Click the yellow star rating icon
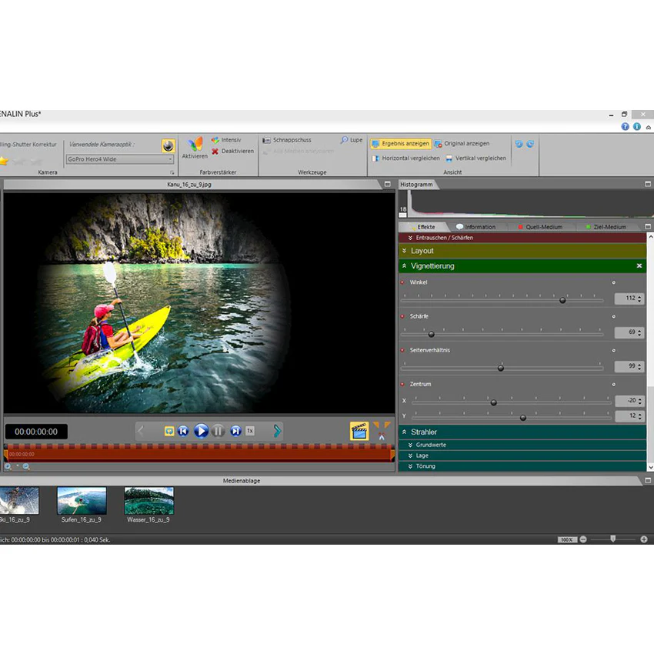This screenshot has width=654, height=654. pos(4,161)
